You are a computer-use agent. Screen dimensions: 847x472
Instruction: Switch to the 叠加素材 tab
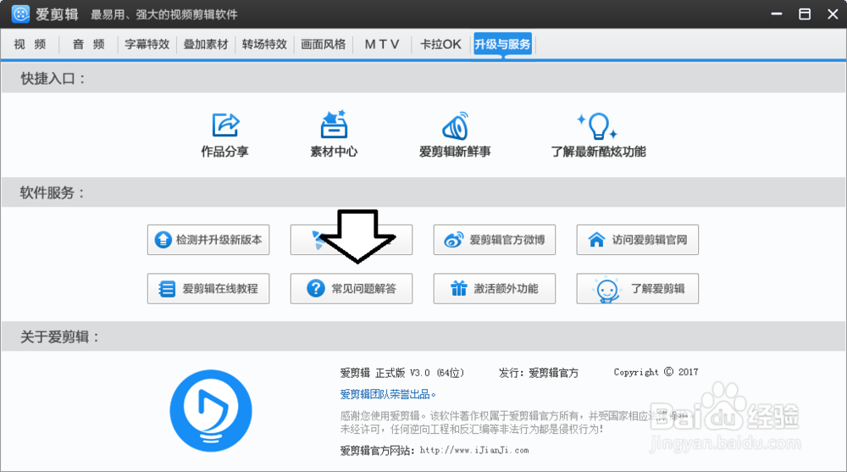point(206,44)
